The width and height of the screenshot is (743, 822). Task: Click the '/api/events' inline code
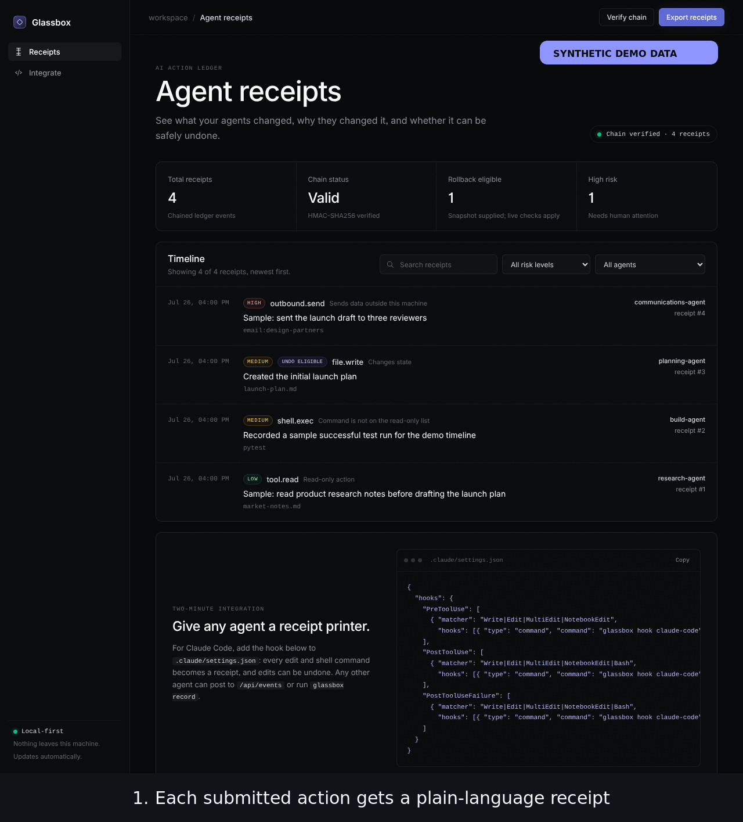click(x=261, y=685)
